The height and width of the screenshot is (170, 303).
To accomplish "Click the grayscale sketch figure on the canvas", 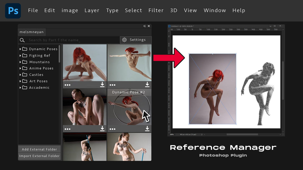I will (258, 93).
